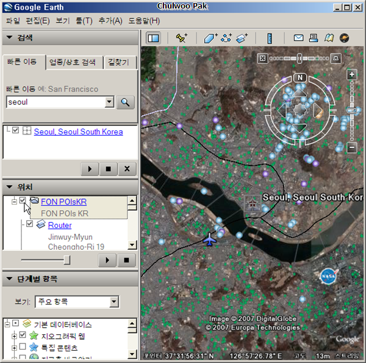Uncheck the Seoul, Seoul South Korea result
This screenshot has height=363, width=366.
coord(16,130)
